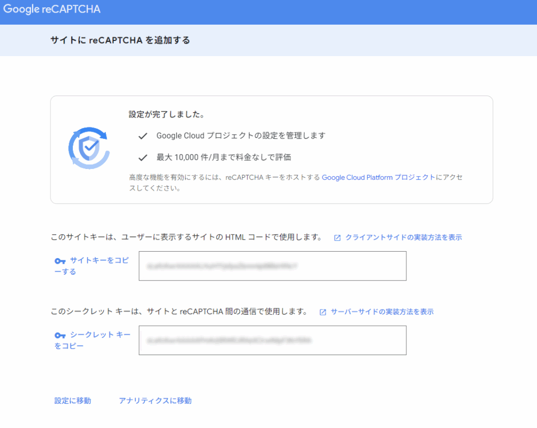
Task: Copy the secret key via シークレット キーをコピー
Action: 92,340
